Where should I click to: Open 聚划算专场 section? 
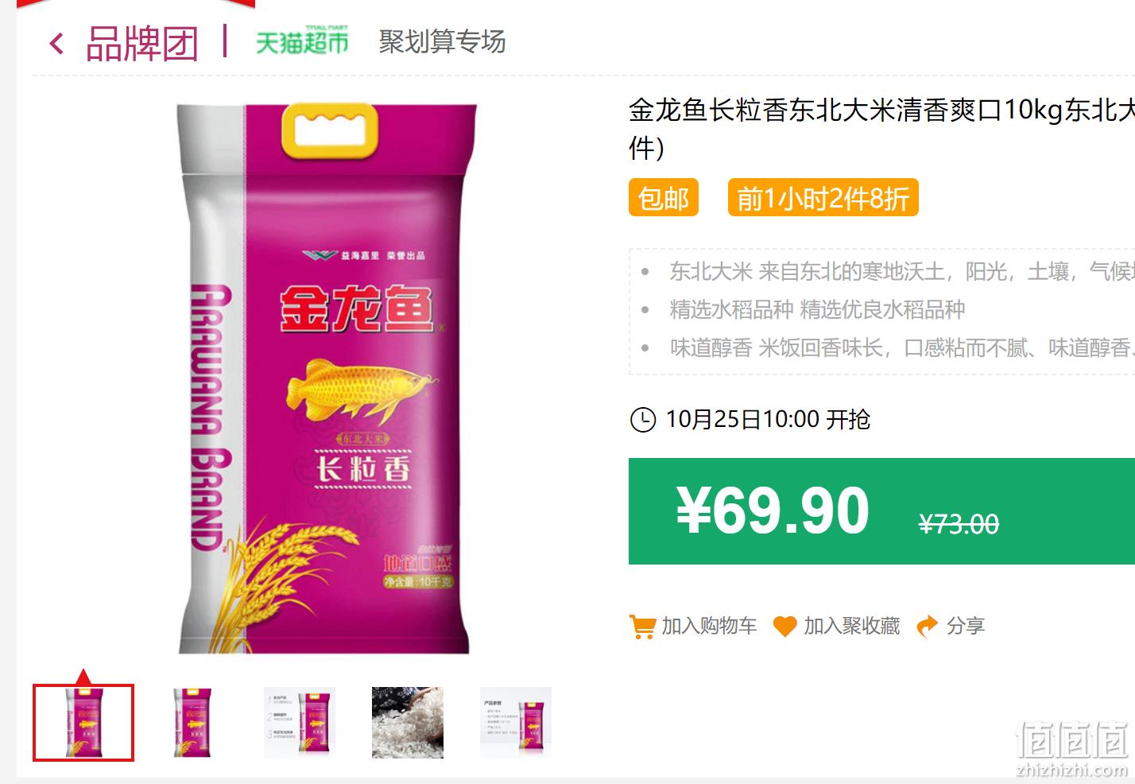(442, 41)
